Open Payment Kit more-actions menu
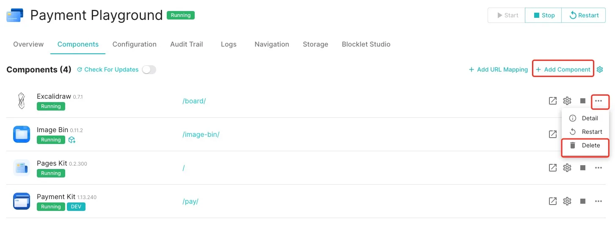The width and height of the screenshot is (615, 252). 598,201
